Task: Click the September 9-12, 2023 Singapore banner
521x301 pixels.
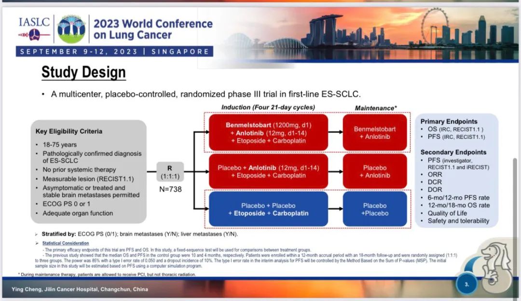Action: (114, 52)
